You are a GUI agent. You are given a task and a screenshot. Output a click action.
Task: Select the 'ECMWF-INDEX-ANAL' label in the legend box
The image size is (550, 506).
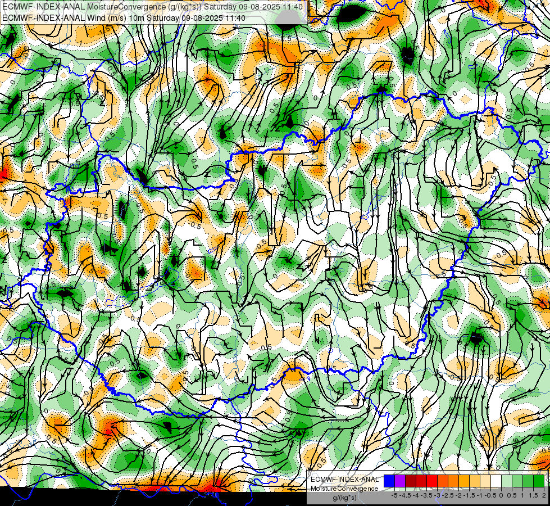344,480
